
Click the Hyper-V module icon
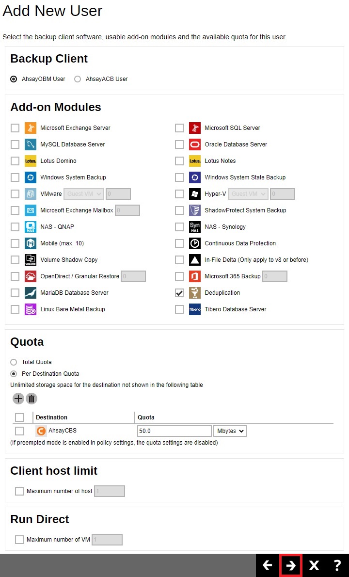tap(194, 193)
